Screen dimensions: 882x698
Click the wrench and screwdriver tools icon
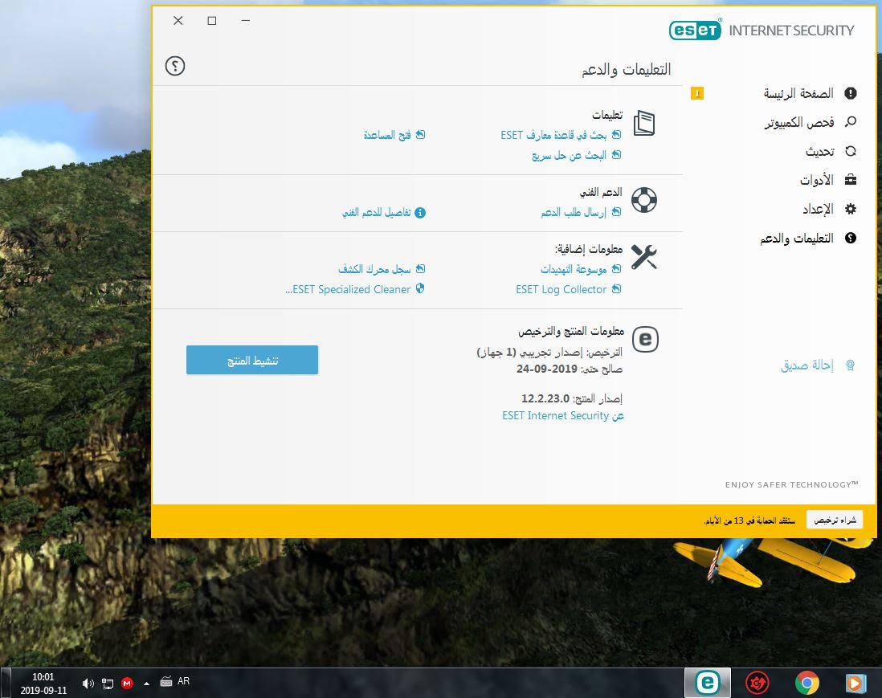(644, 257)
